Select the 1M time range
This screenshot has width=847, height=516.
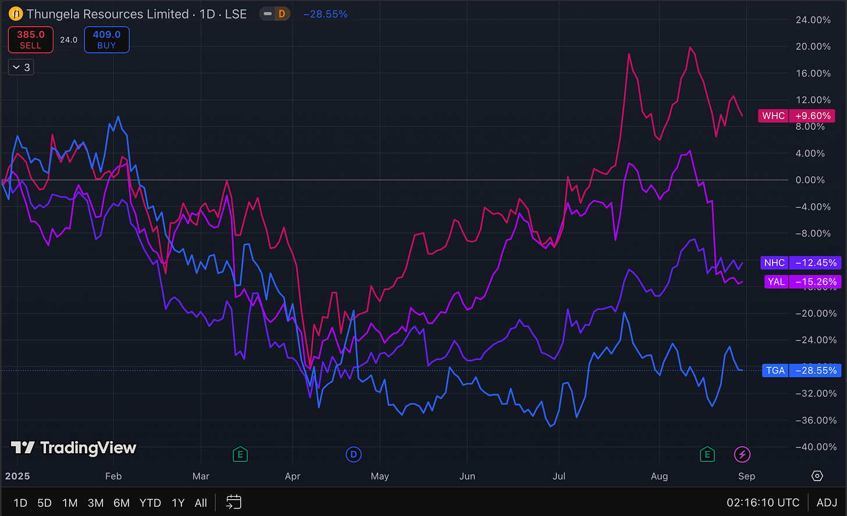pos(70,503)
